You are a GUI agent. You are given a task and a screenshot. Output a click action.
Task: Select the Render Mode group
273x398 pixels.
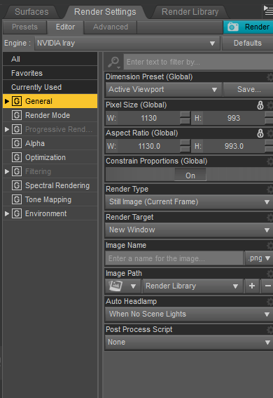pyautogui.click(x=50, y=115)
